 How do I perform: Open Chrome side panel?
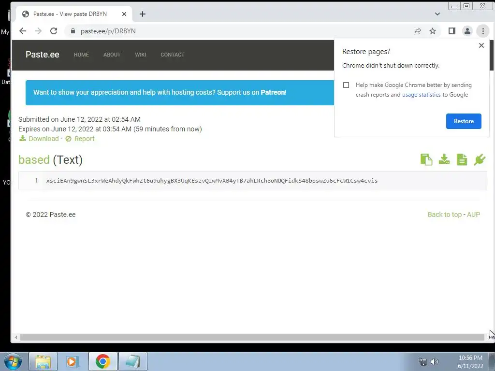click(452, 31)
